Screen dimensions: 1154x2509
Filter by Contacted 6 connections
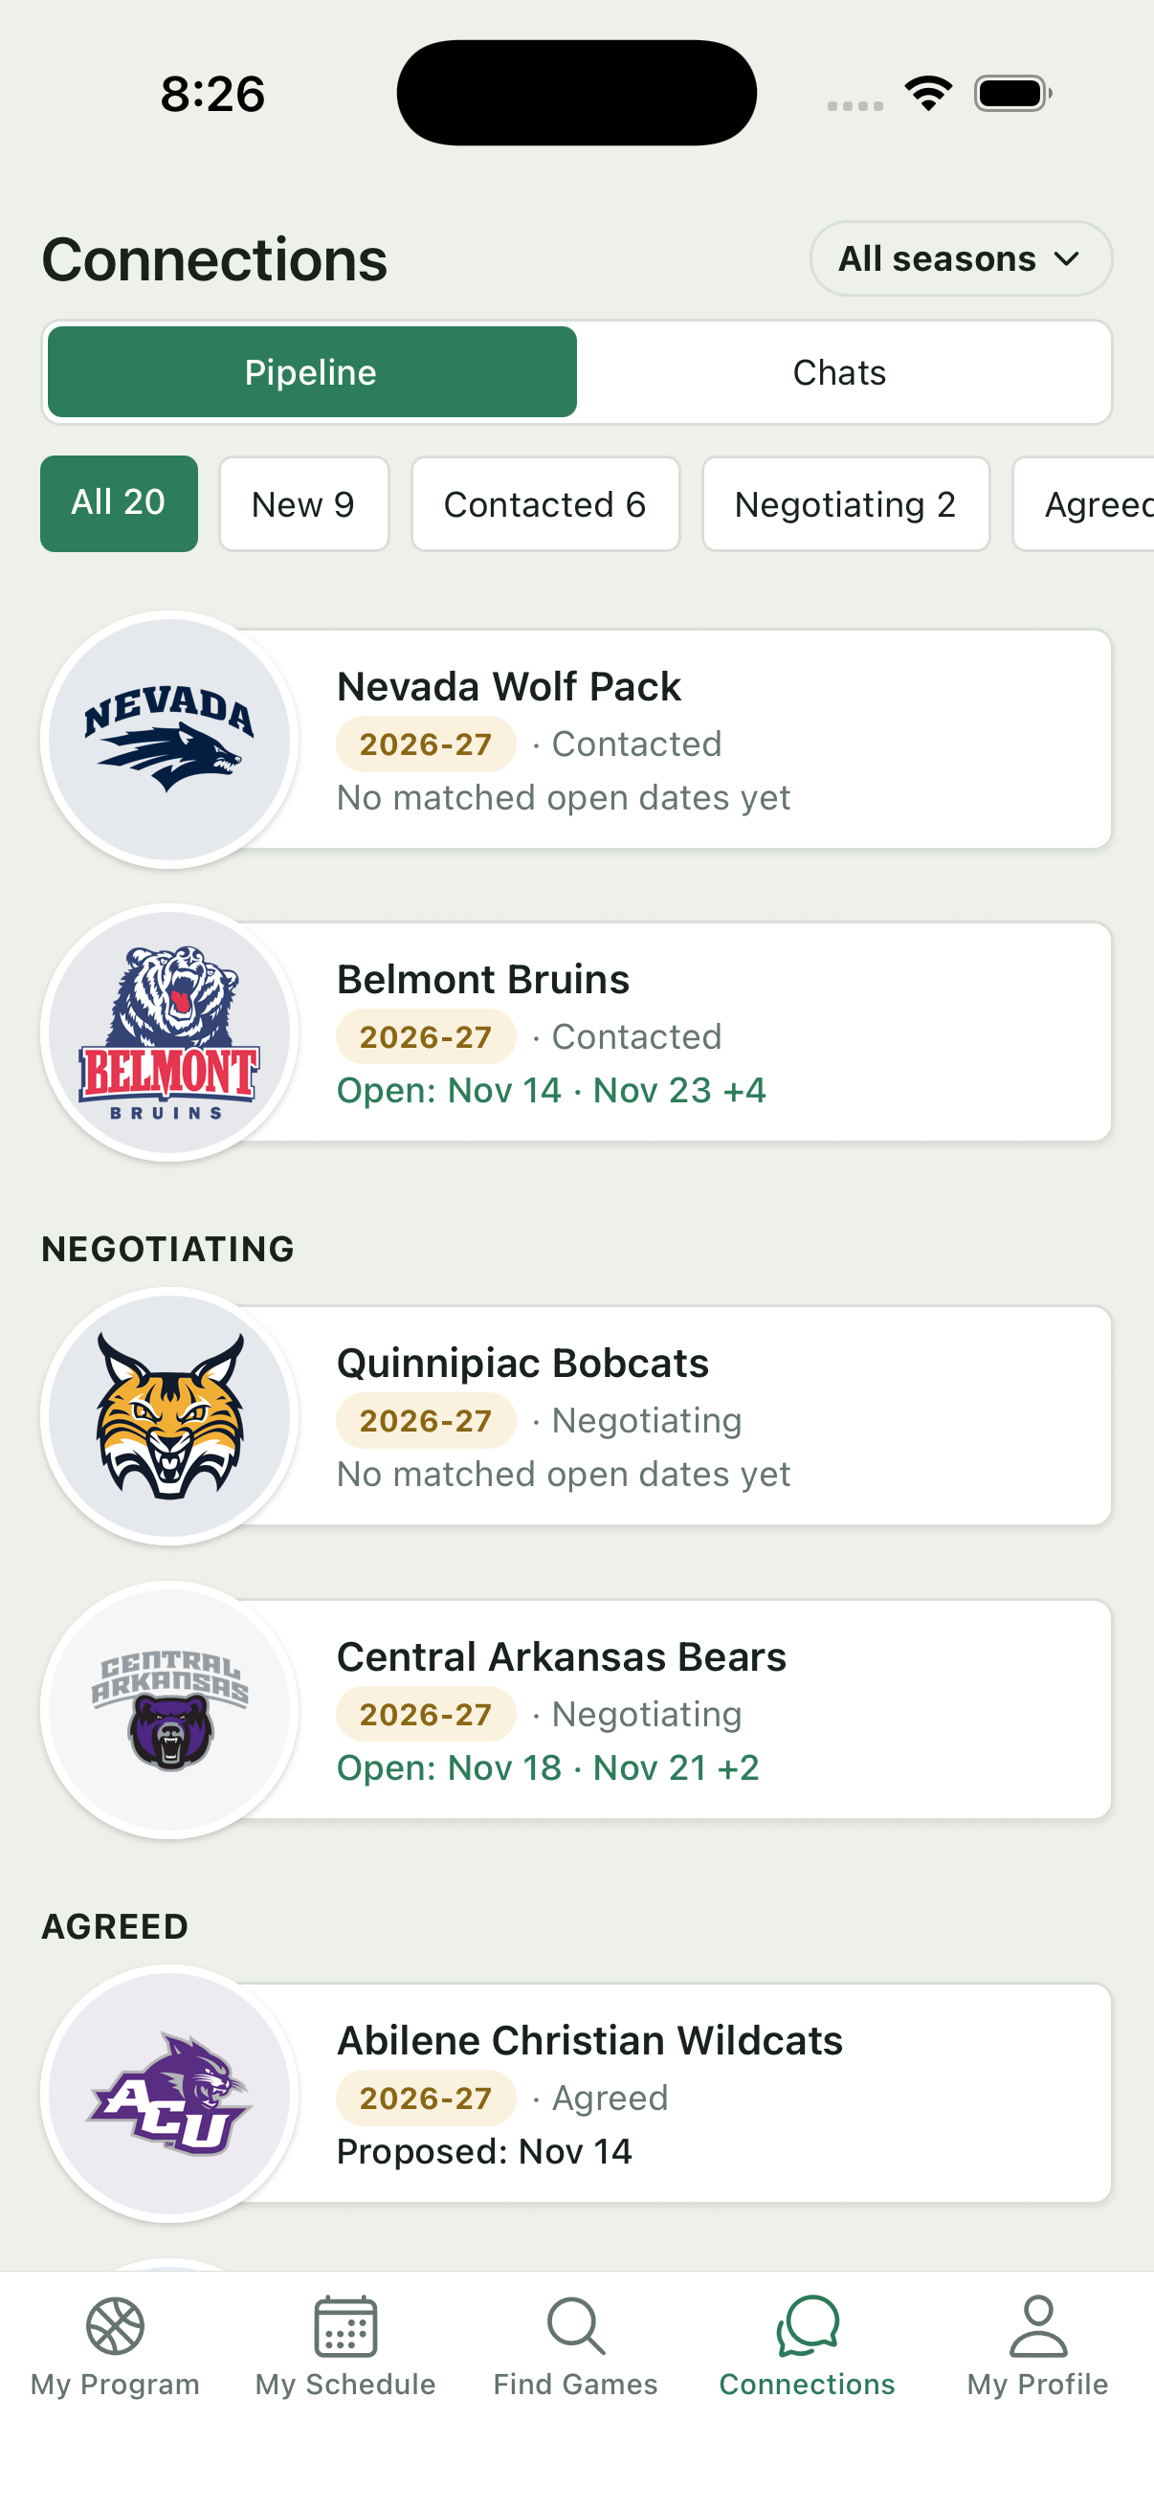545,503
